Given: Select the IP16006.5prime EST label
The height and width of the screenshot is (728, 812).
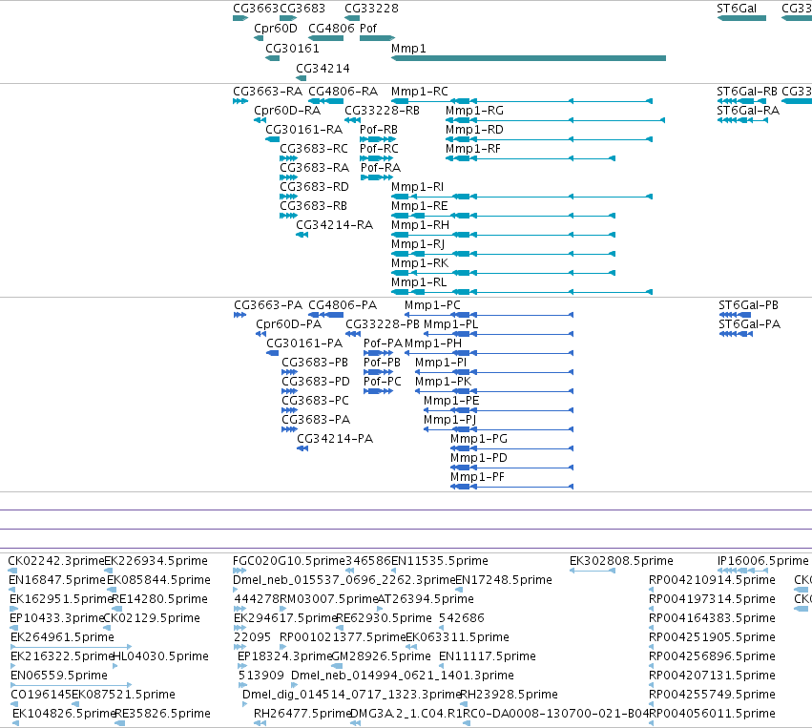Looking at the screenshot, I should click(x=762, y=561).
